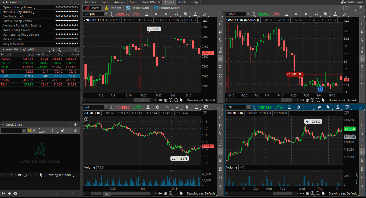The height and width of the screenshot is (198, 366).
Task: Open the Trade tab
Action: pyautogui.click(x=105, y=2)
